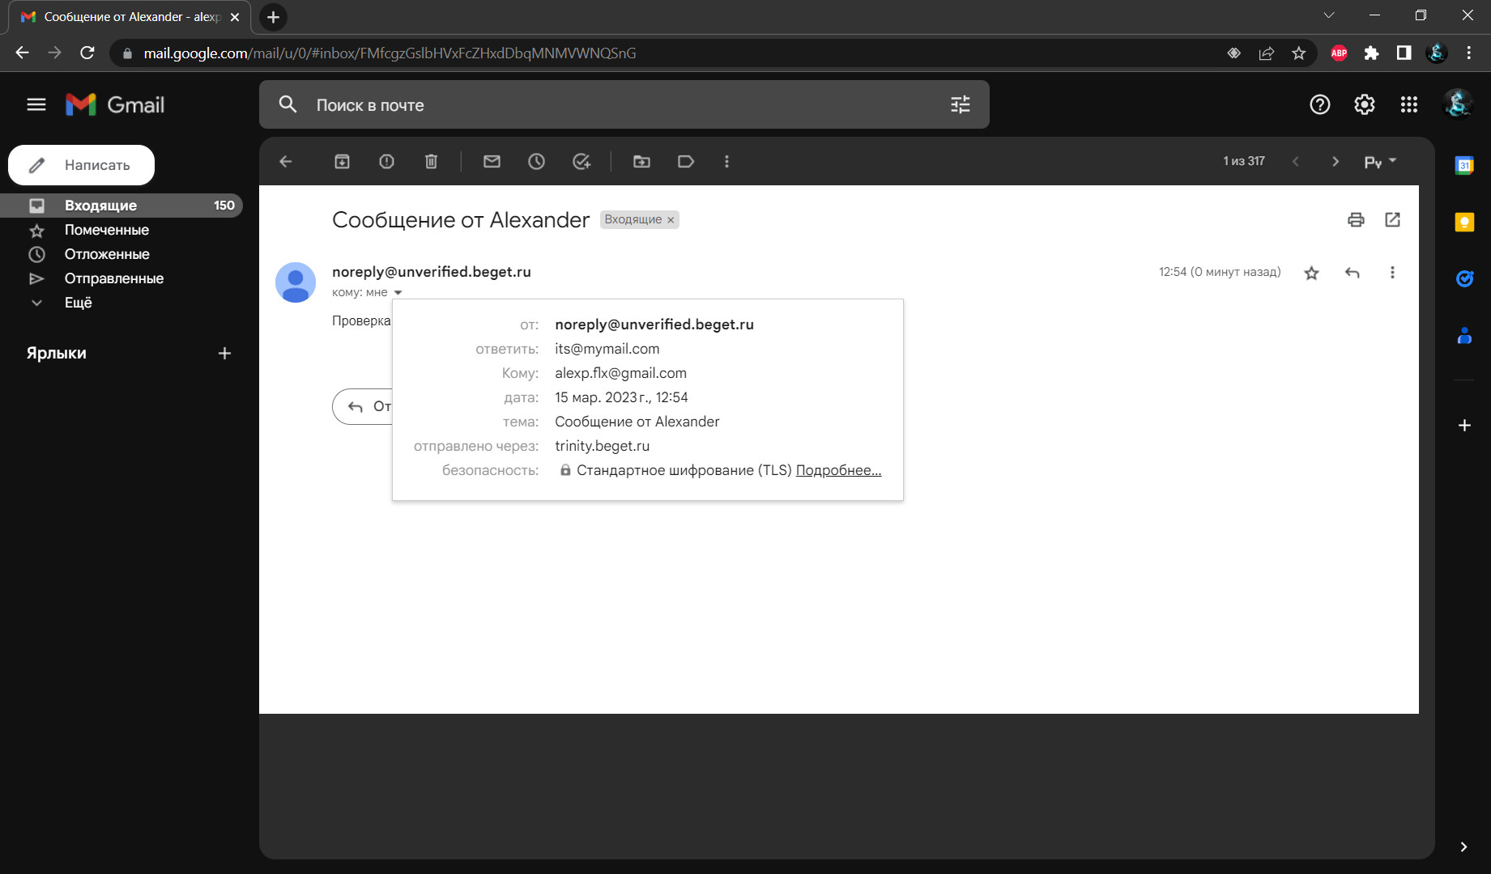Viewport: 1491px width, 874px height.
Task: Open Gmail settings gear
Action: pos(1365,104)
